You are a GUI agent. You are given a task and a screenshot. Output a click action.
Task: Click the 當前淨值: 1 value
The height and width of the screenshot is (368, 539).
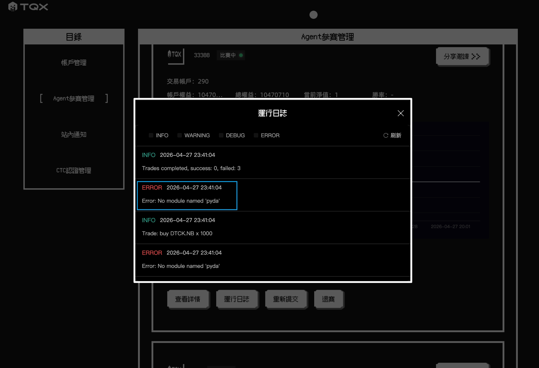321,95
